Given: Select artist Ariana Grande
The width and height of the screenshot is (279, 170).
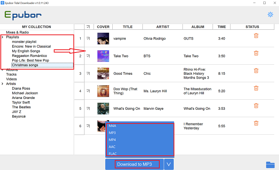Looking at the screenshot, I should (x=23, y=98).
